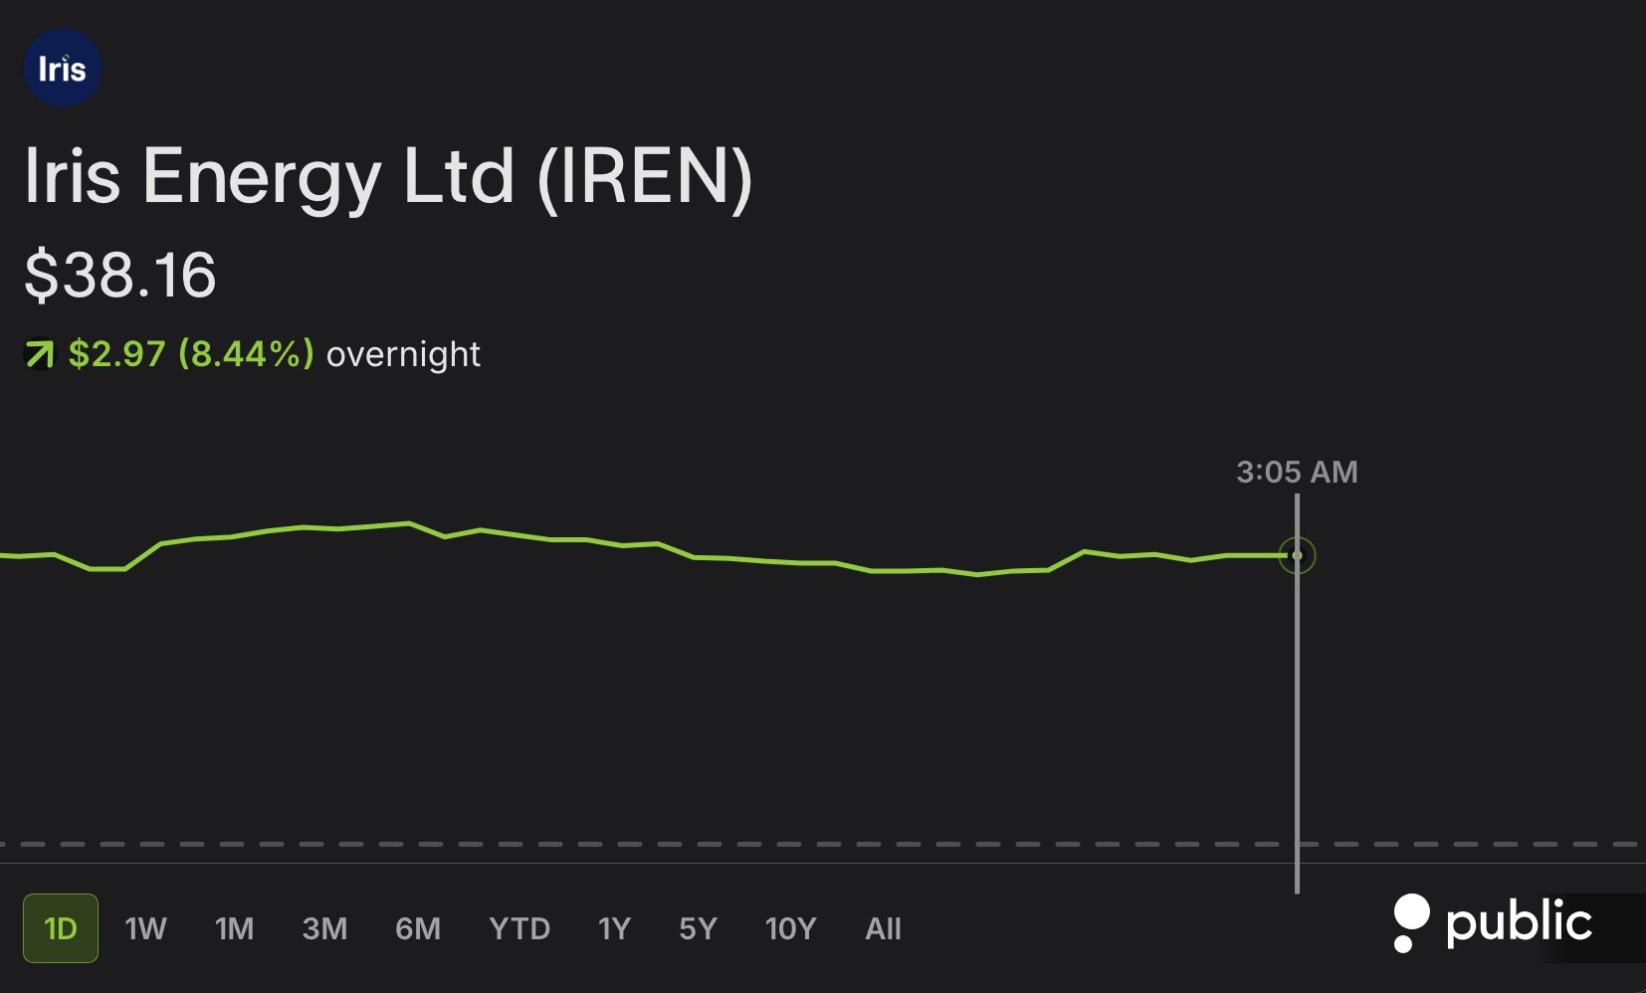Screen dimensions: 1646x993
Task: Show the YTD chart range
Action: coord(519,928)
